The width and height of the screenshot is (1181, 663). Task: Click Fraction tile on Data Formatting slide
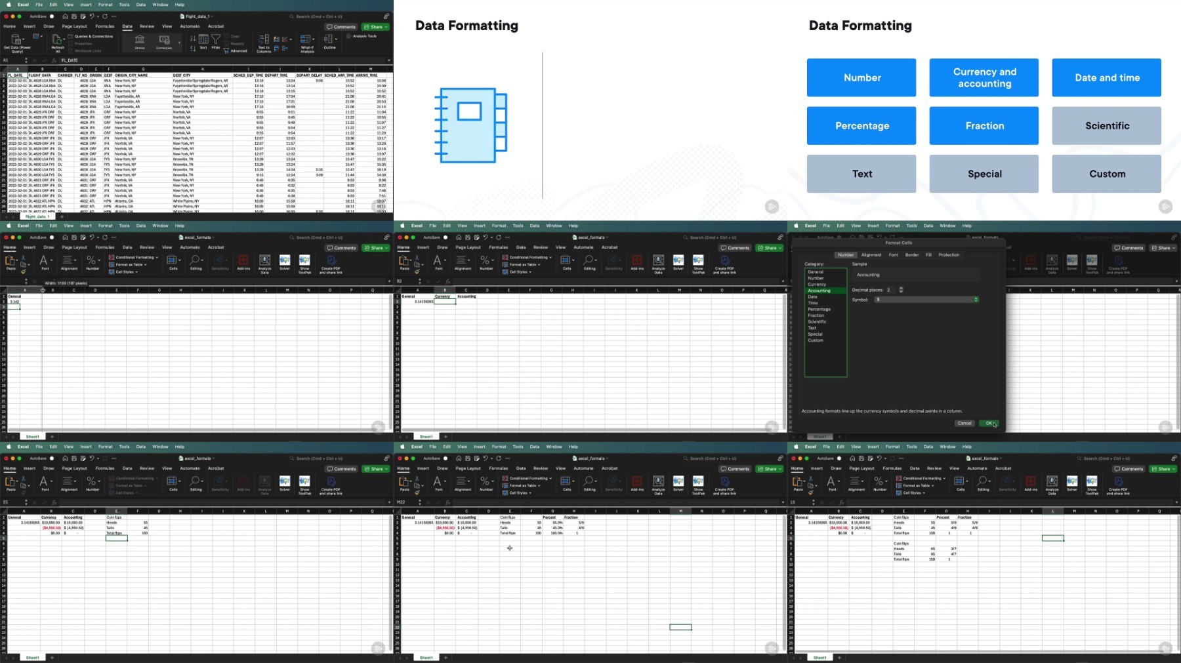984,126
